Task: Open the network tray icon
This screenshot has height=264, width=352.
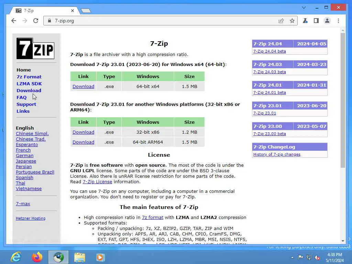Action: [x=309, y=257]
